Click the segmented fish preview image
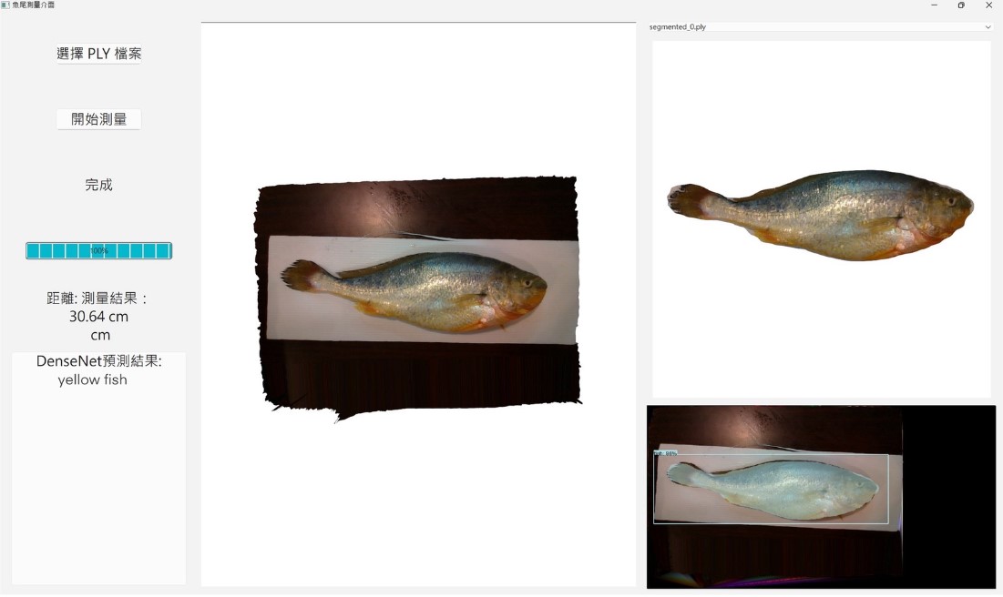Viewport: 1003px width, 597px height. coord(829,214)
